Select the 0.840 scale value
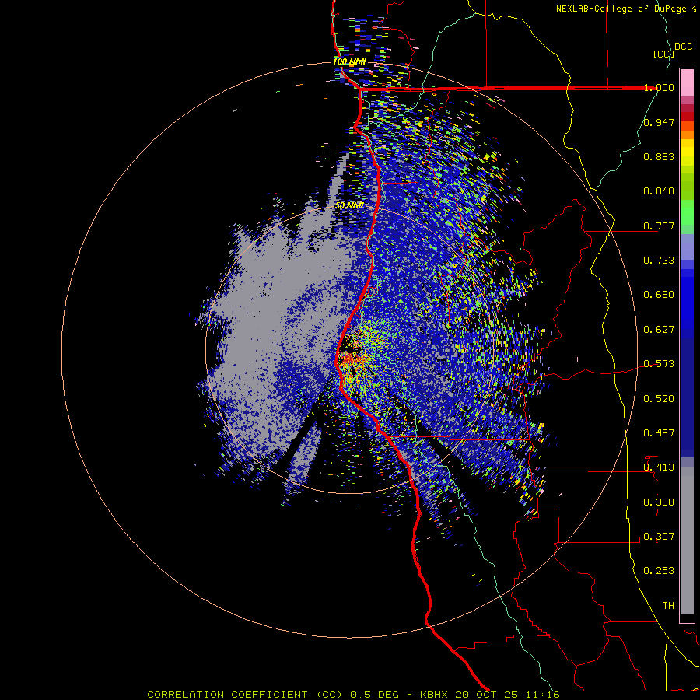 (x=659, y=191)
